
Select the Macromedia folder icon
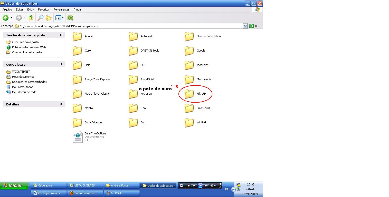point(189,80)
